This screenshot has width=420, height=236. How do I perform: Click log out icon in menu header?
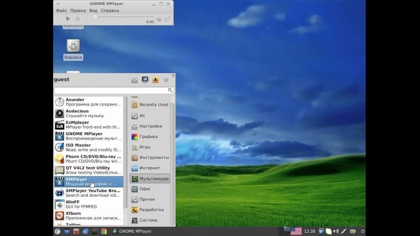click(166, 80)
